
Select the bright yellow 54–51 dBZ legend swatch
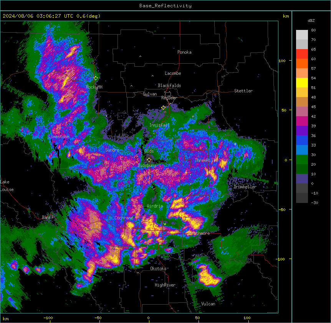tap(302, 82)
